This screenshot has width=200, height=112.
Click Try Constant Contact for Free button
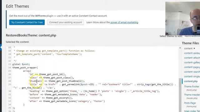(27, 22)
